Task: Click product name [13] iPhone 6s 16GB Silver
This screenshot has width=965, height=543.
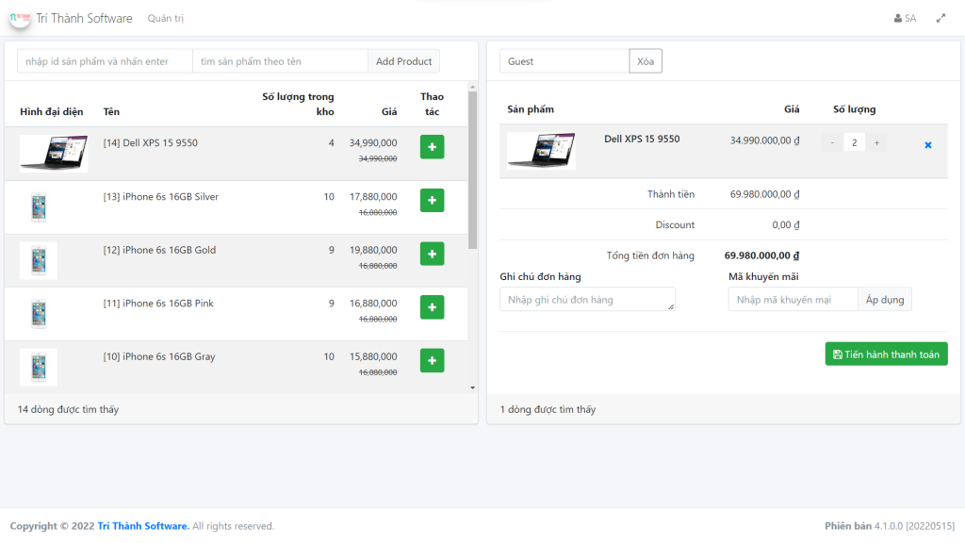Action: coord(160,196)
